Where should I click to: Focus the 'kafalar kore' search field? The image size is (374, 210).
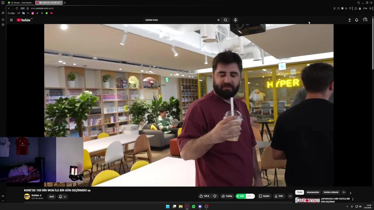pos(180,20)
